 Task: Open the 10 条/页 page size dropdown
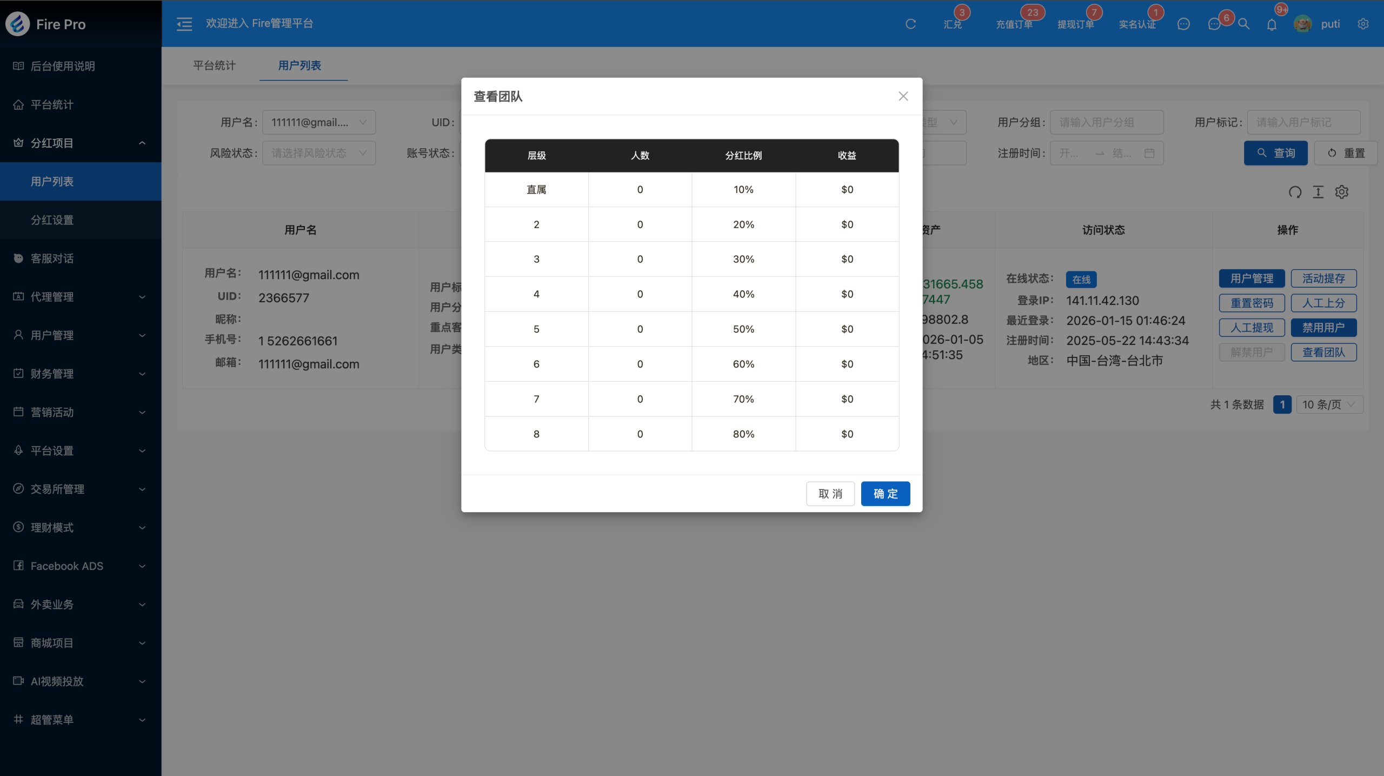coord(1330,404)
